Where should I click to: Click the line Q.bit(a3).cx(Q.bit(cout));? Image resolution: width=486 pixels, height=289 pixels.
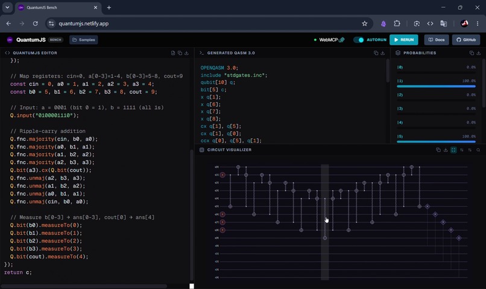click(x=51, y=170)
